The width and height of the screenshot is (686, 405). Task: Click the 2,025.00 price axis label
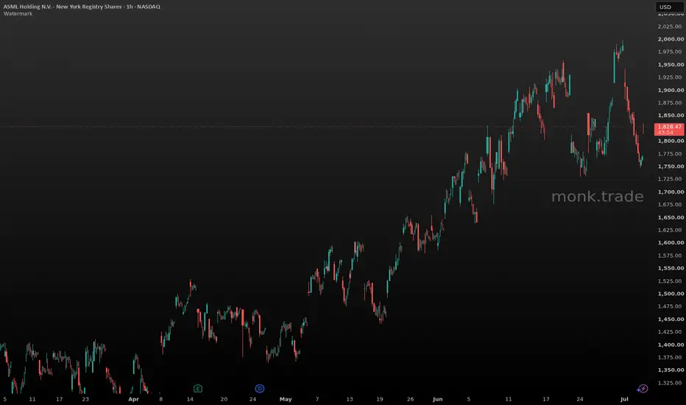(x=670, y=27)
